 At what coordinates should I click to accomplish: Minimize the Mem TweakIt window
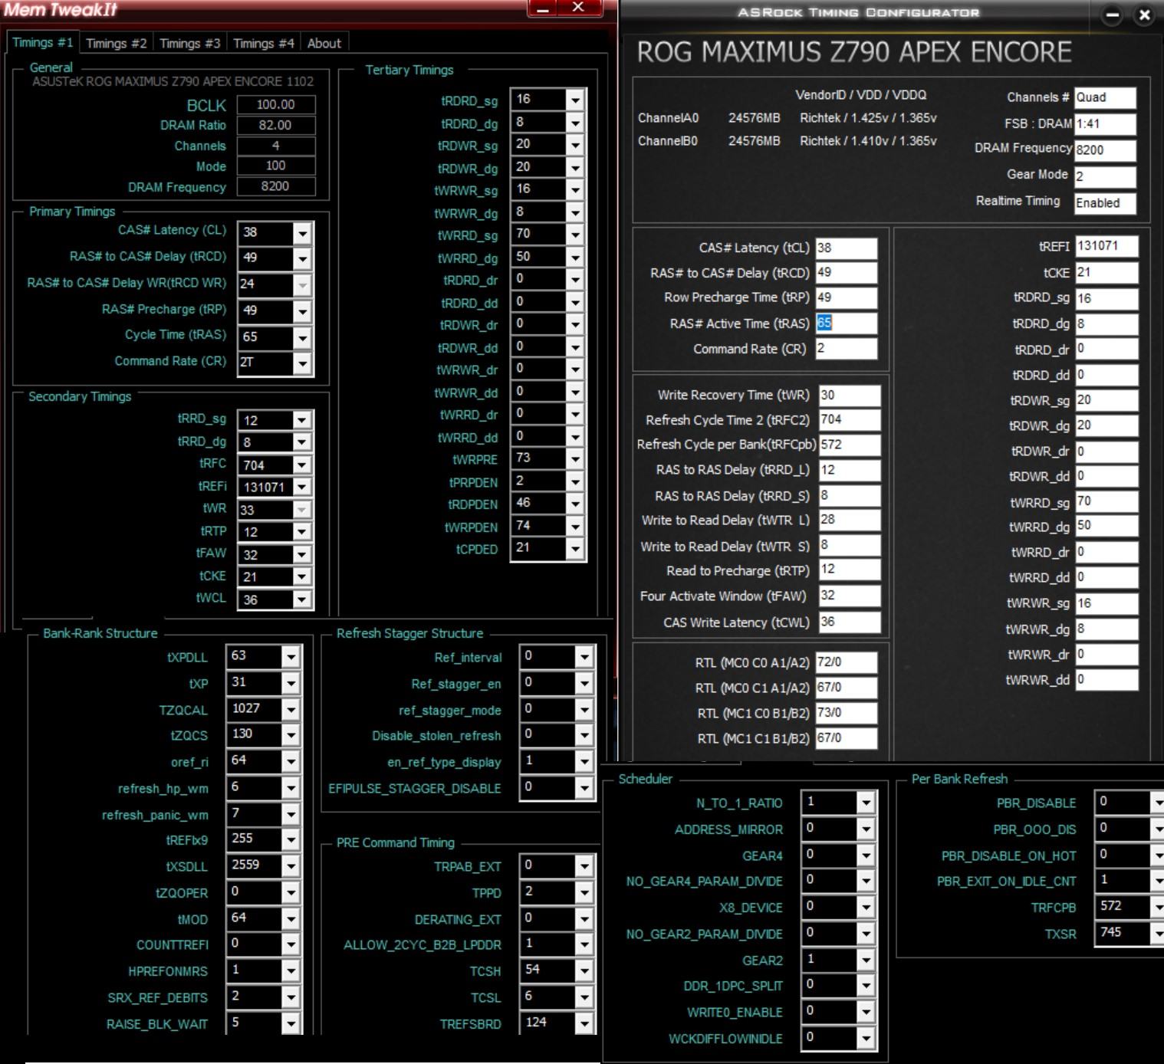(x=544, y=8)
